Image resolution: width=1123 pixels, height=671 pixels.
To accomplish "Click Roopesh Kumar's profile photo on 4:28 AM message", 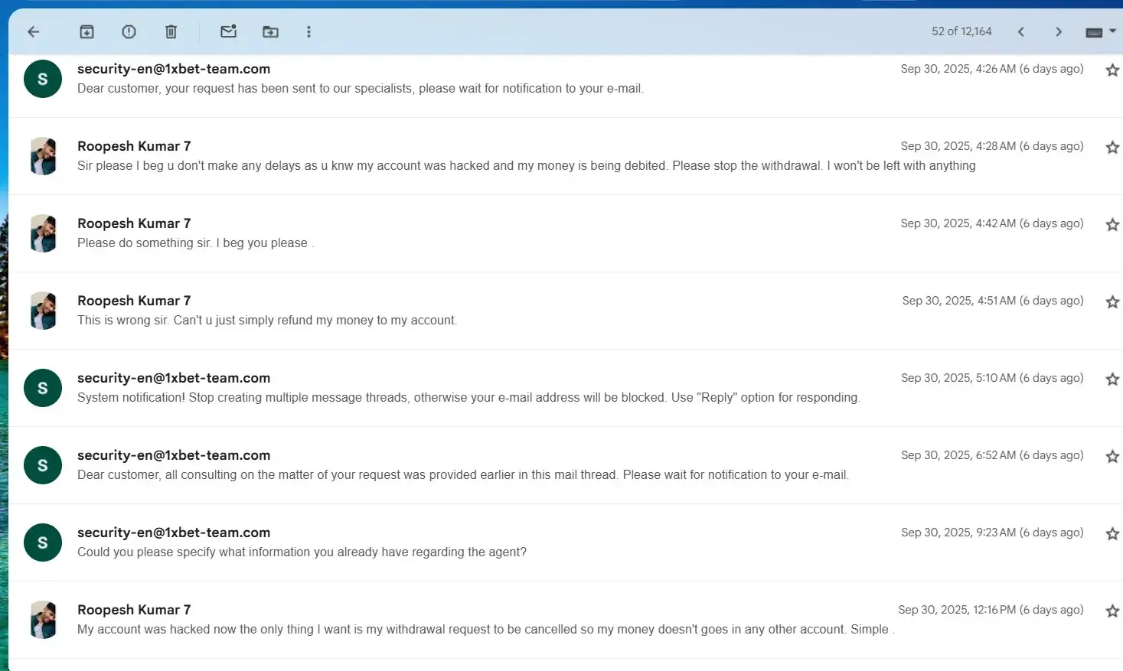I will [x=43, y=156].
